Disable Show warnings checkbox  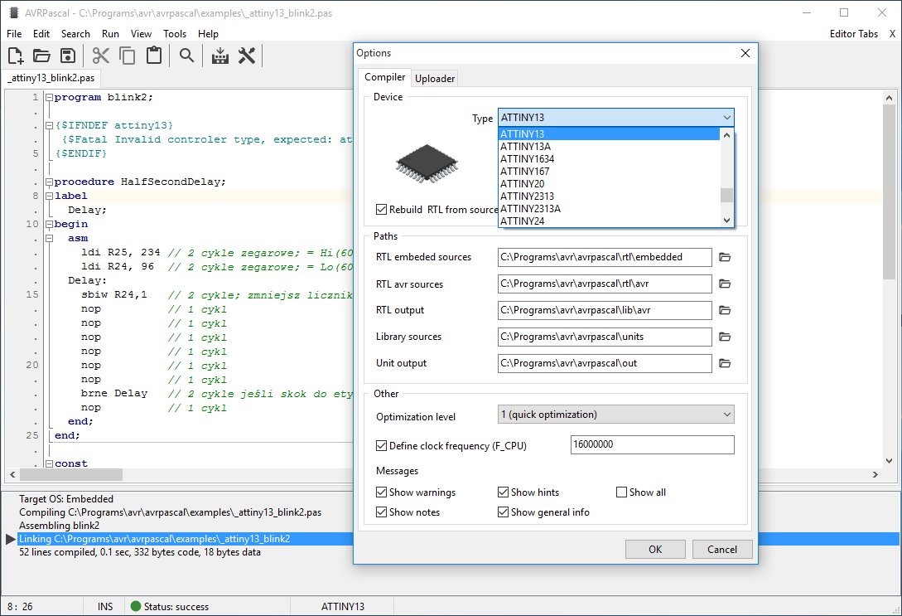382,492
